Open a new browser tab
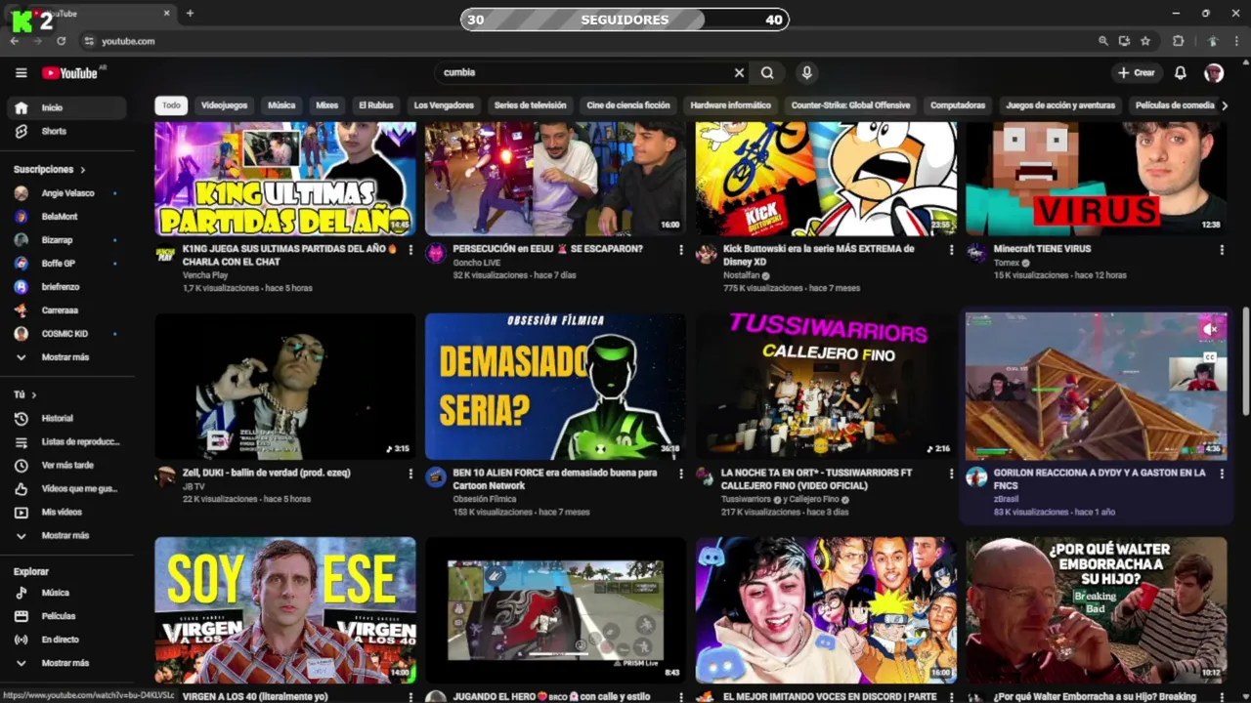The height and width of the screenshot is (703, 1251). (x=190, y=14)
